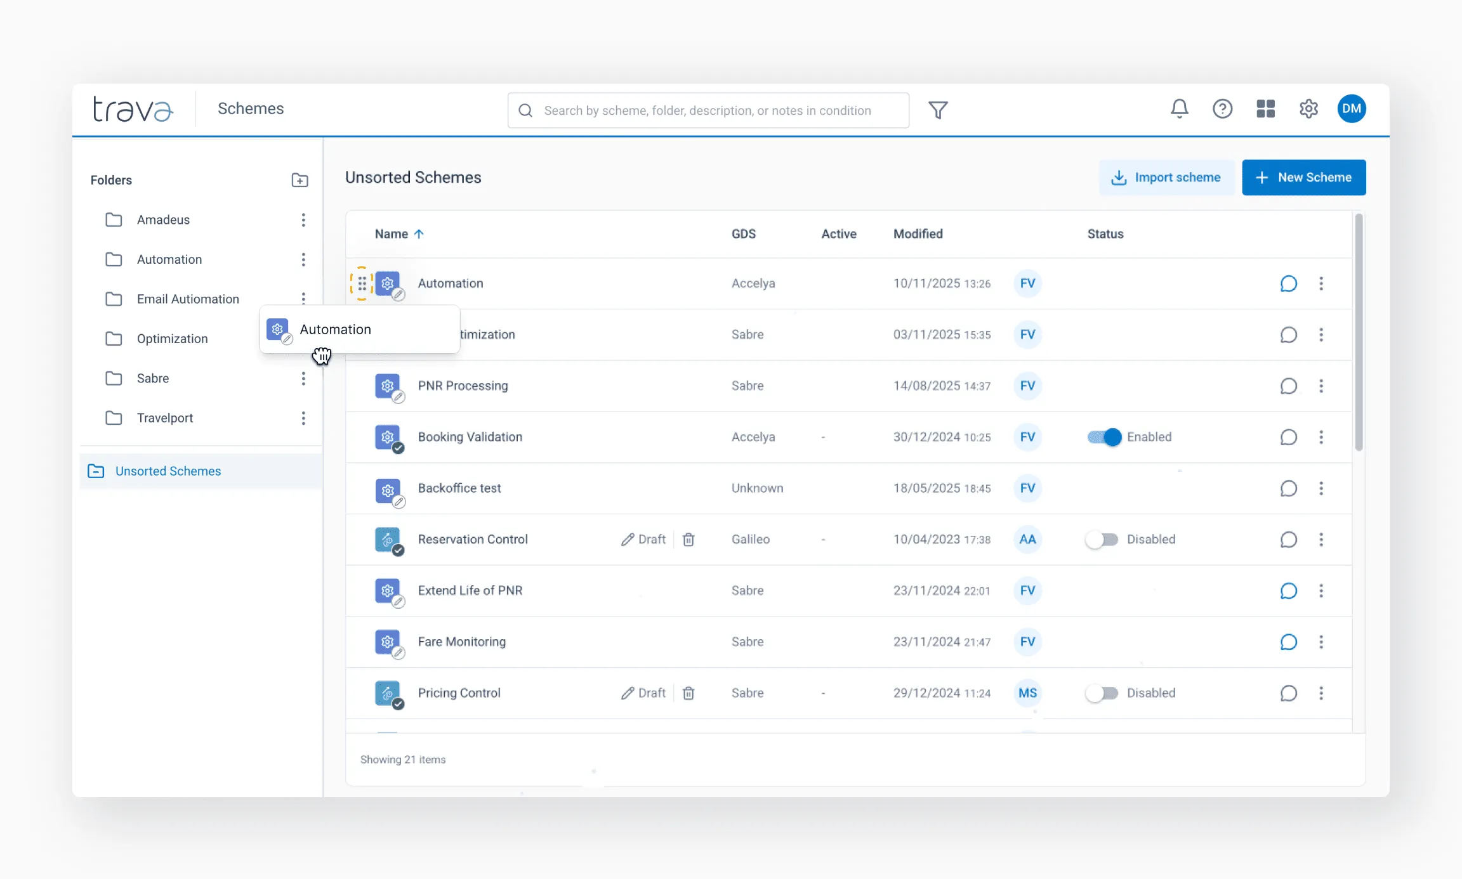Image resolution: width=1462 pixels, height=879 pixels.
Task: Open options menu for Amadeus folder
Action: 303,220
